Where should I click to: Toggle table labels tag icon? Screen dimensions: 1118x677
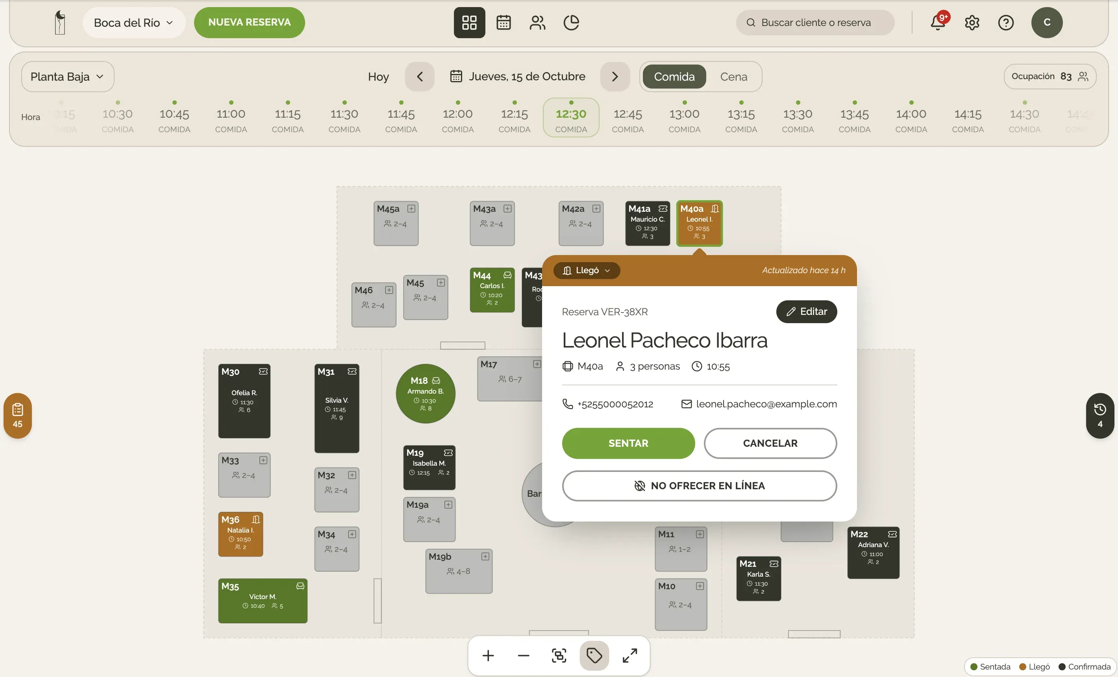click(x=594, y=656)
